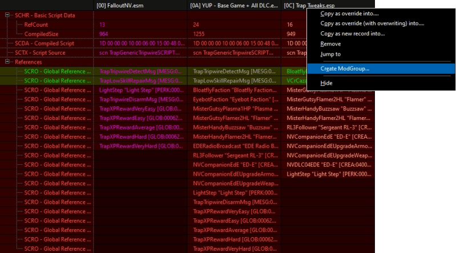
Task: Click TrapTripwireDisarmMsg in YUP column
Action: point(235,202)
